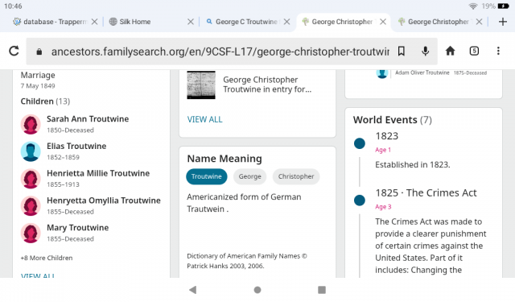The image size is (515, 302).
Task: Tap the lock icon in the address bar
Action: [39, 52]
